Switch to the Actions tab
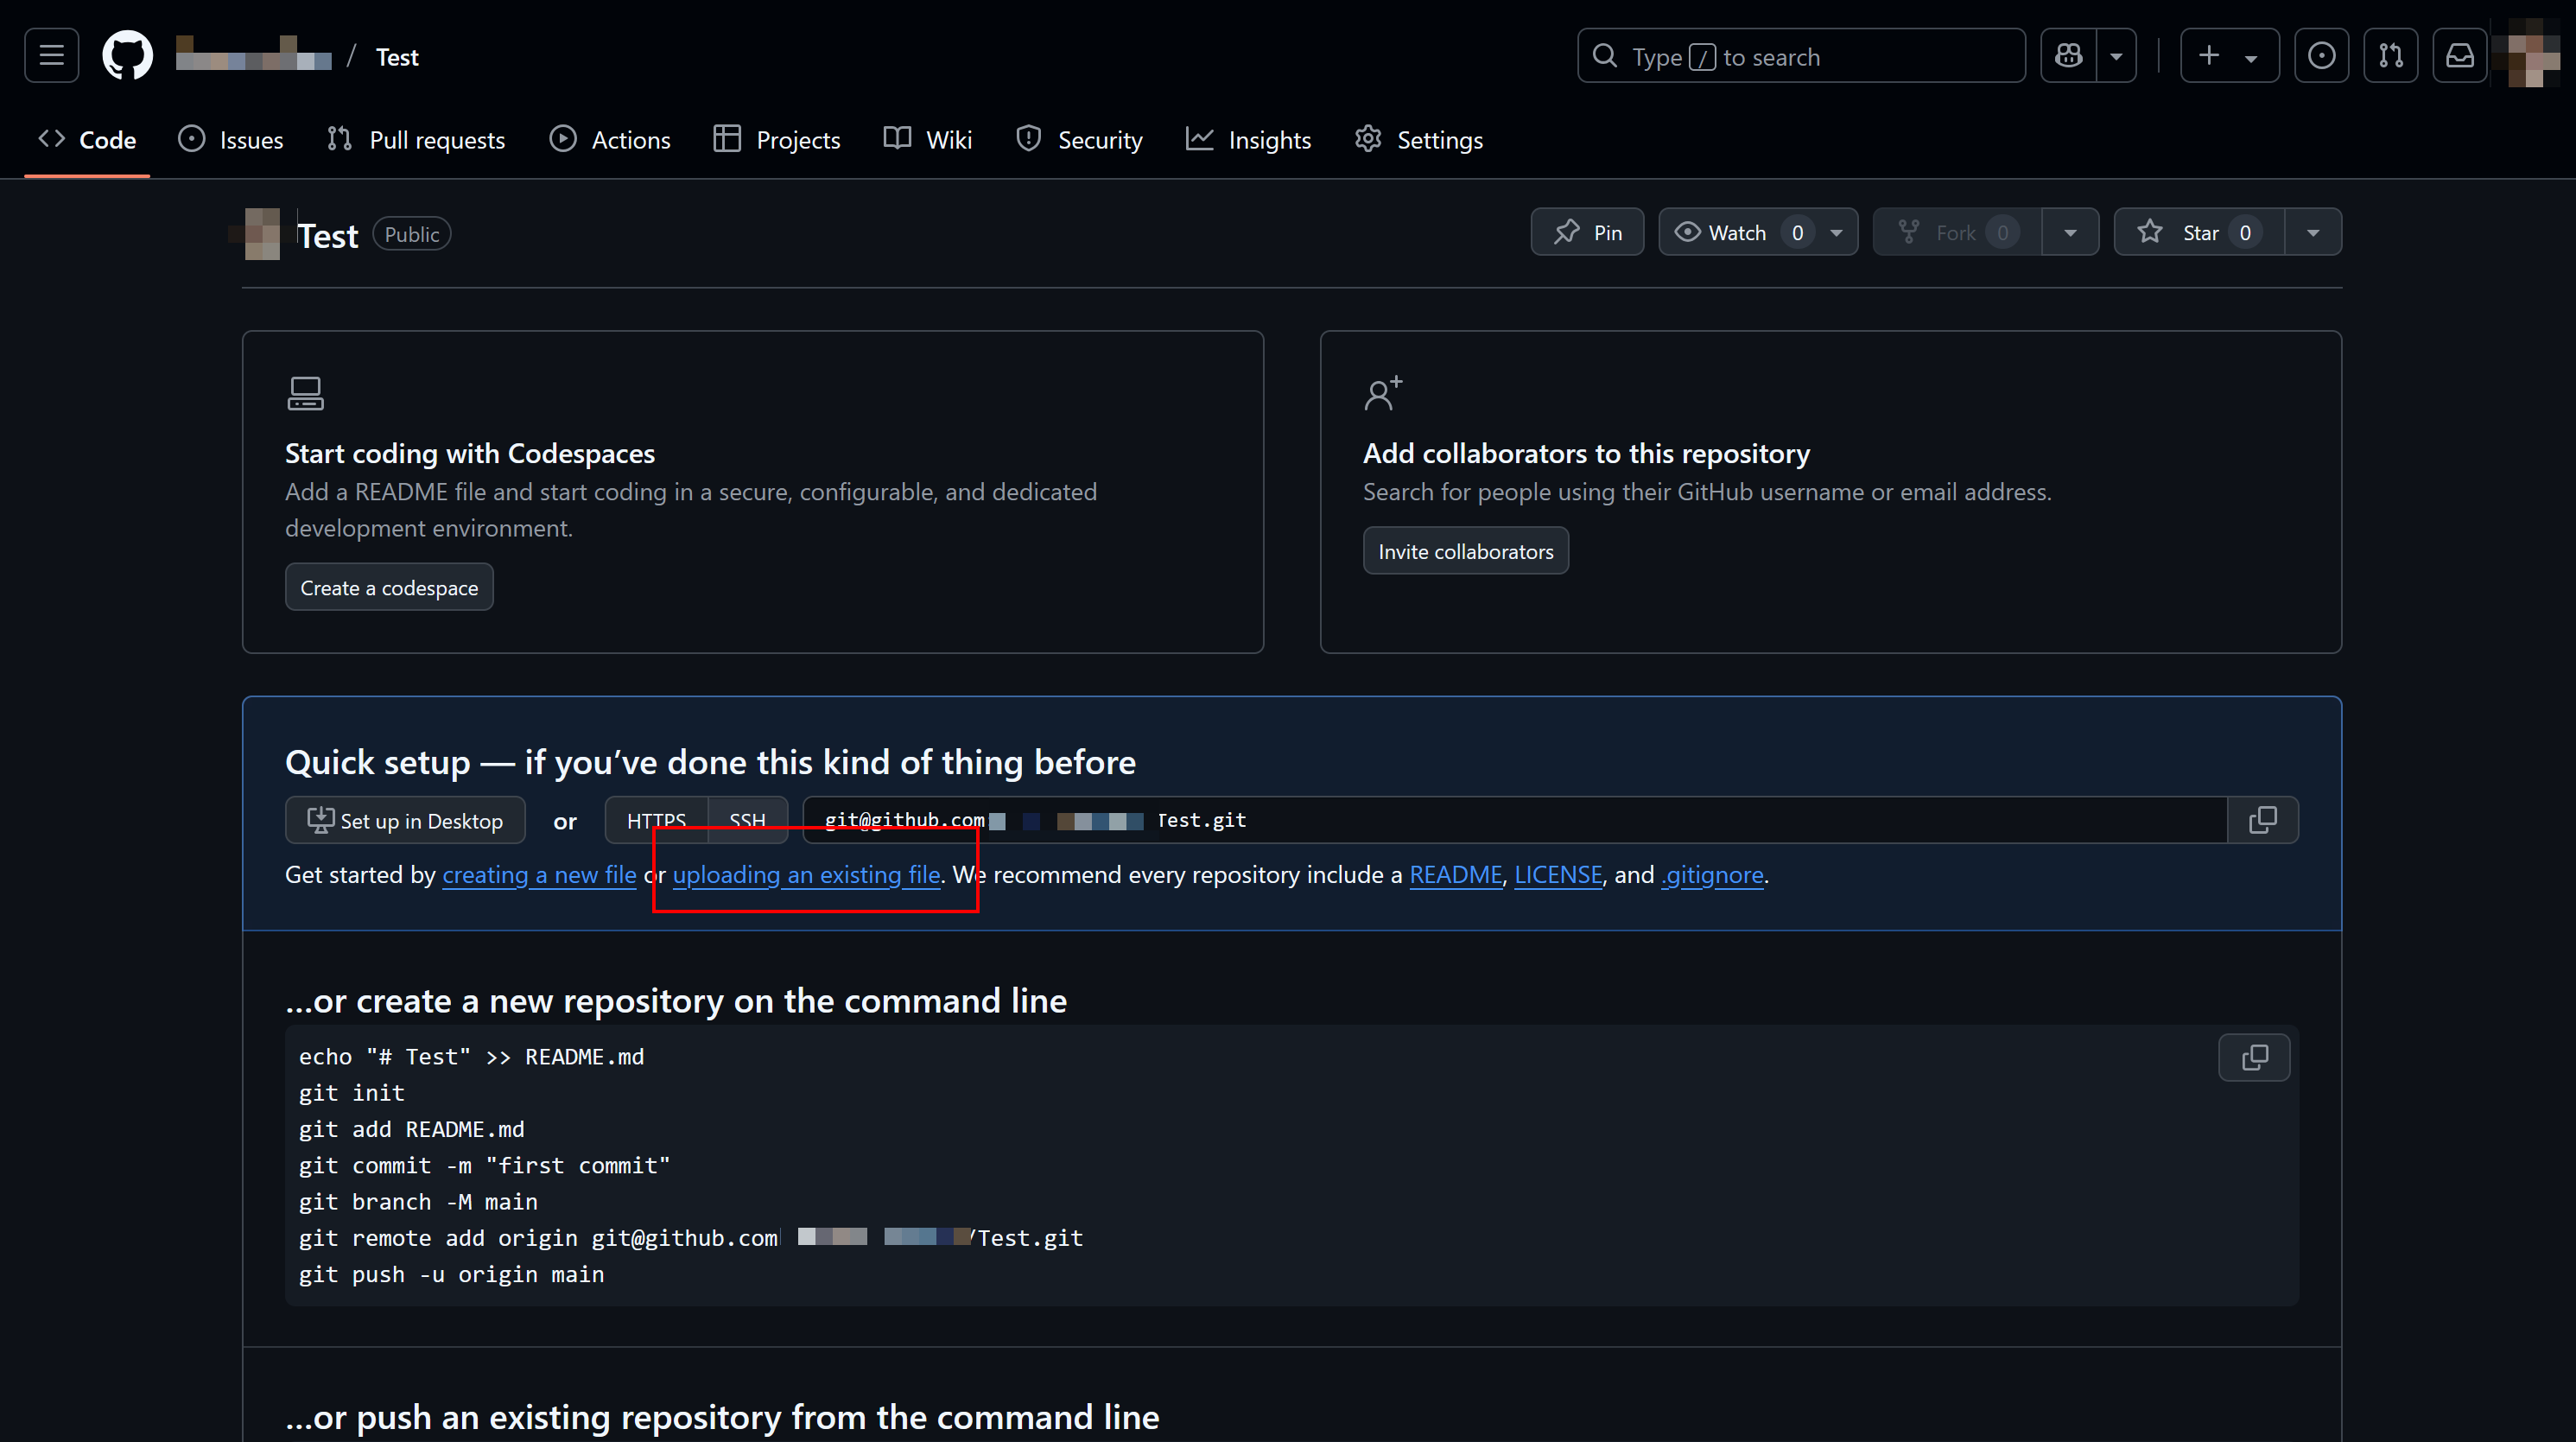 pos(610,139)
